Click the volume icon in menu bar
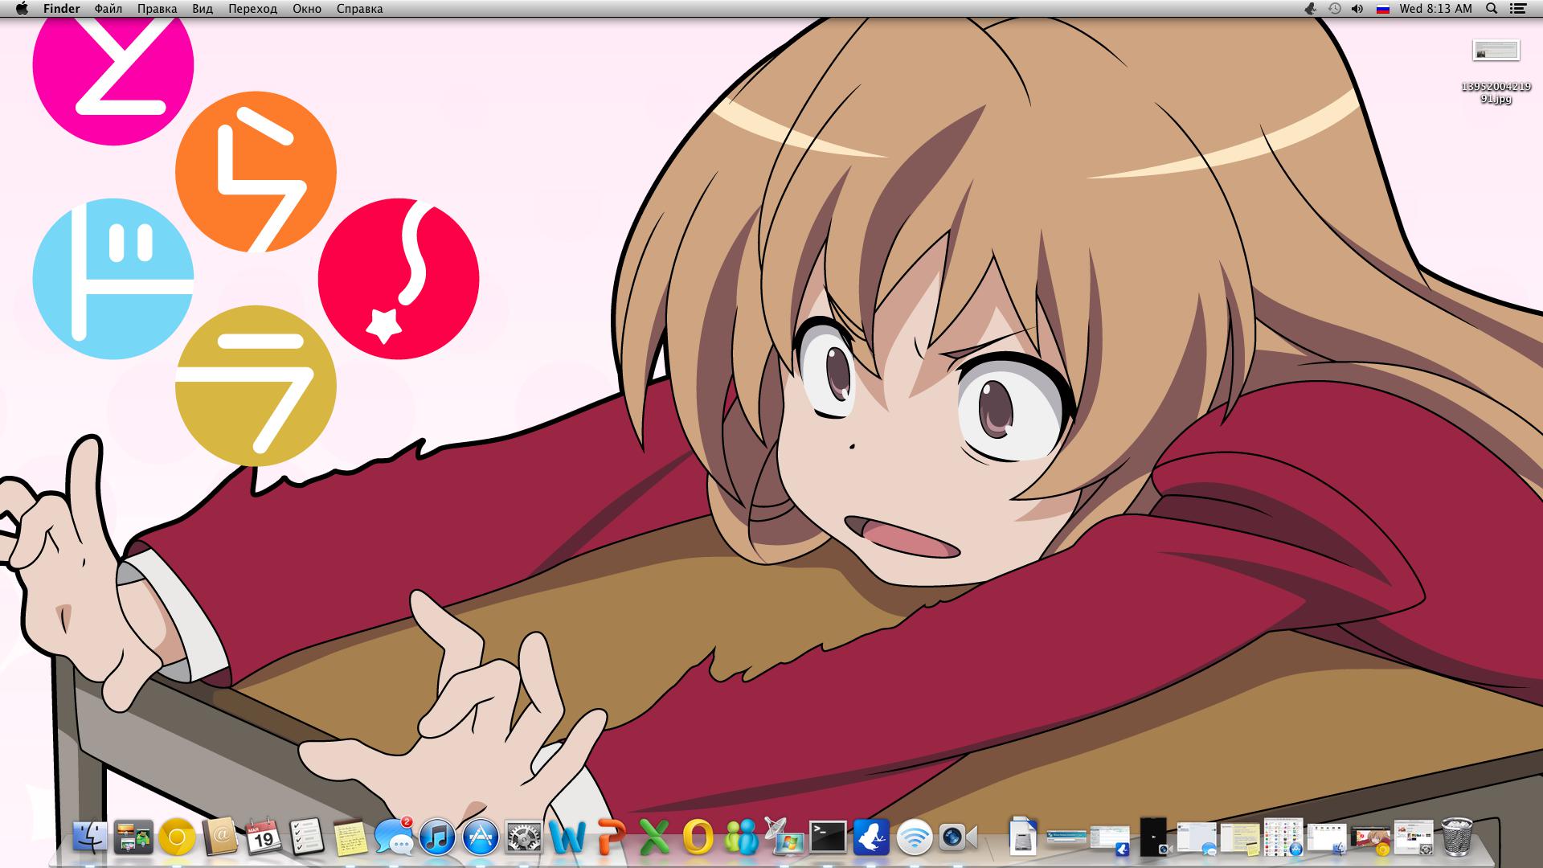 point(1357,9)
